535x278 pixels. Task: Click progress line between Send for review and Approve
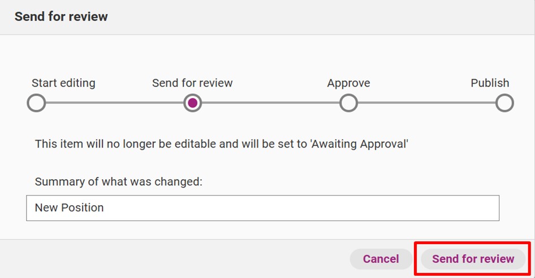point(270,103)
